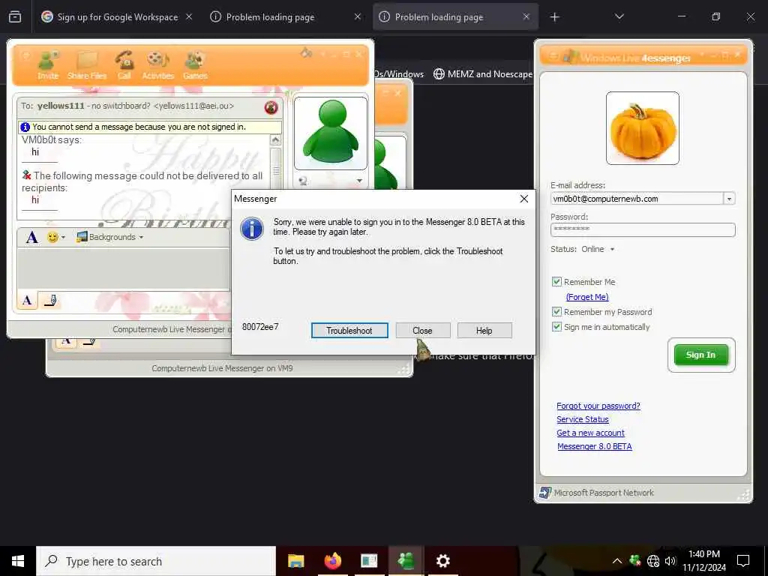
Task: Click Messenger buddy icon on taskbar
Action: (x=406, y=561)
